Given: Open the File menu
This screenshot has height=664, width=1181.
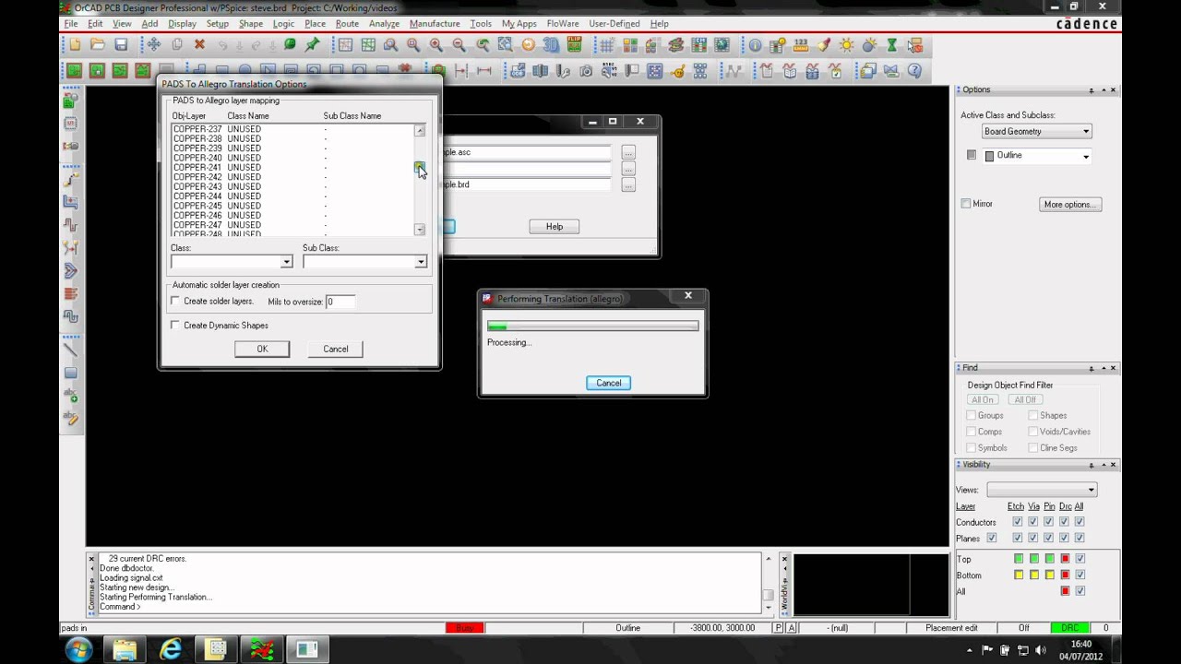Looking at the screenshot, I should pos(71,23).
